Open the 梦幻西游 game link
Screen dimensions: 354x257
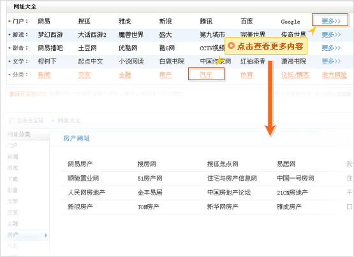click(x=50, y=34)
